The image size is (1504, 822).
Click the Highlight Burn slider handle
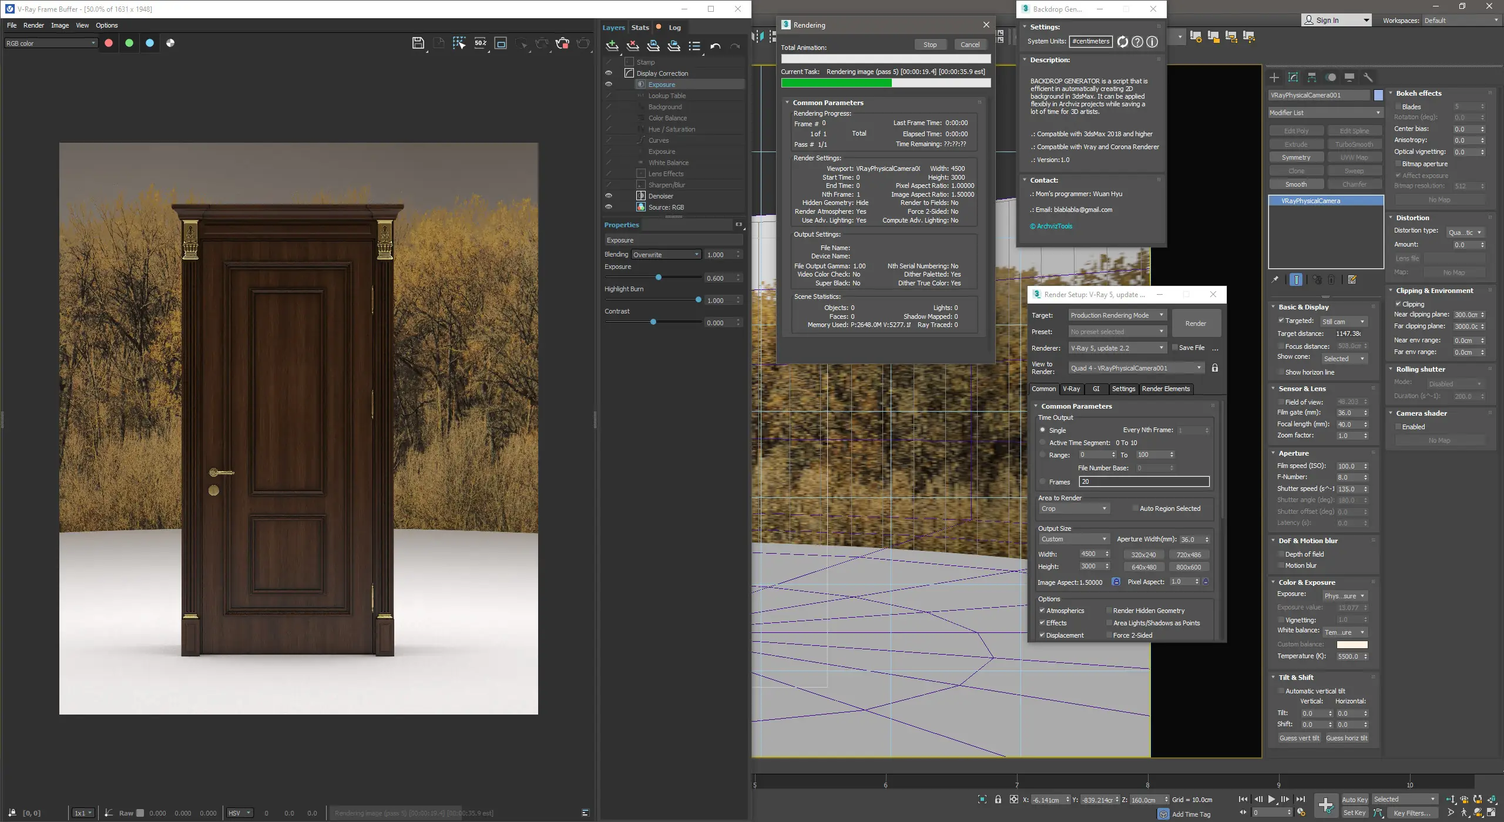click(x=698, y=300)
